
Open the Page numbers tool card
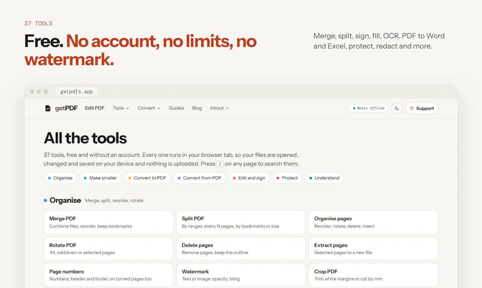point(109,275)
